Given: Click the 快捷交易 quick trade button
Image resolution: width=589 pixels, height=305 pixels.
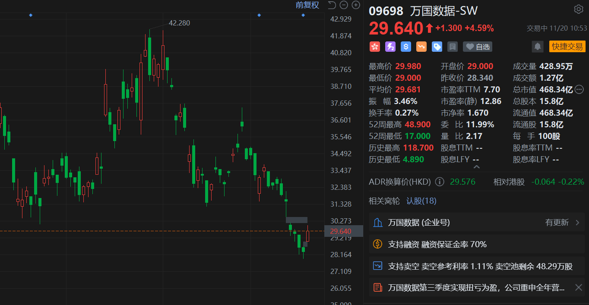Looking at the screenshot, I should (x=567, y=47).
